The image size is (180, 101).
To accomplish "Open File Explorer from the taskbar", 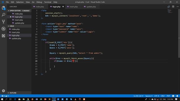I will 24,99.
